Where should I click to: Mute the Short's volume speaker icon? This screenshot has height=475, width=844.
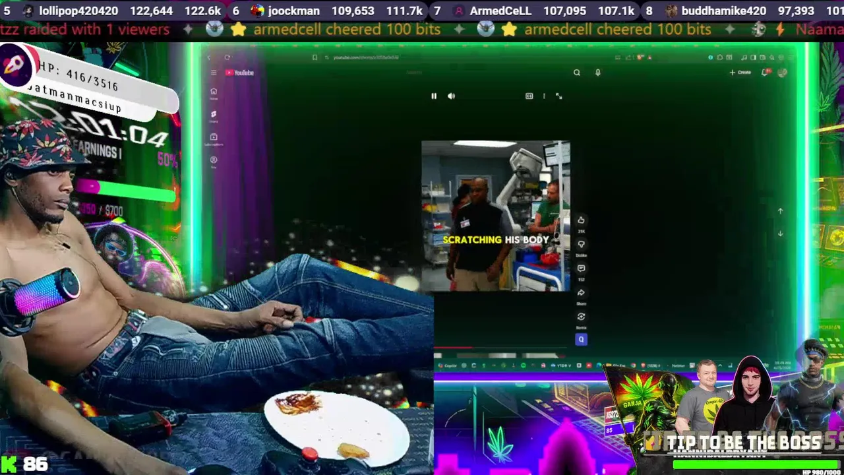click(451, 96)
